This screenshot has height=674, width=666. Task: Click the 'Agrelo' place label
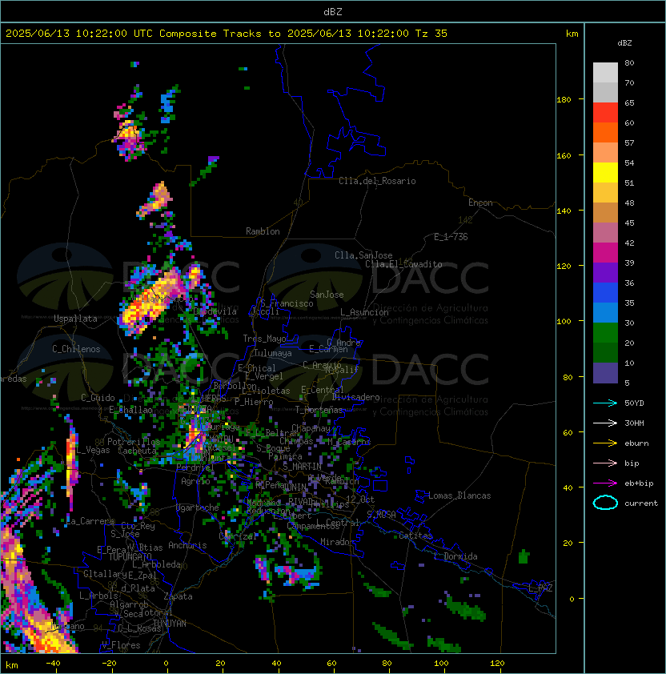[x=195, y=481]
